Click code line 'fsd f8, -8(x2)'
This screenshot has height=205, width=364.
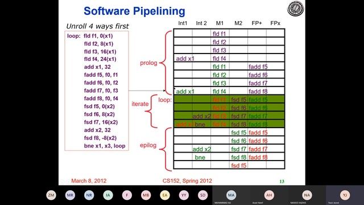tap(100, 138)
